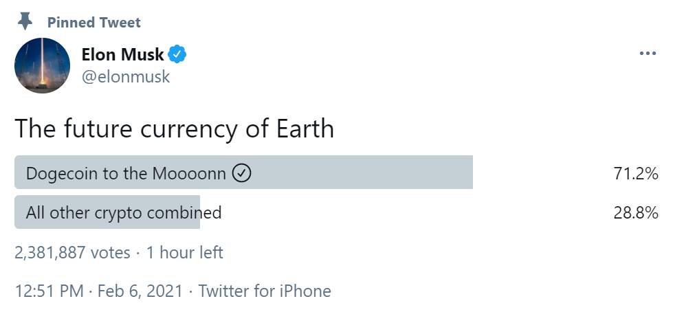Click the Pinned Tweet label
Screen dimensions: 673x312
[x=94, y=22]
